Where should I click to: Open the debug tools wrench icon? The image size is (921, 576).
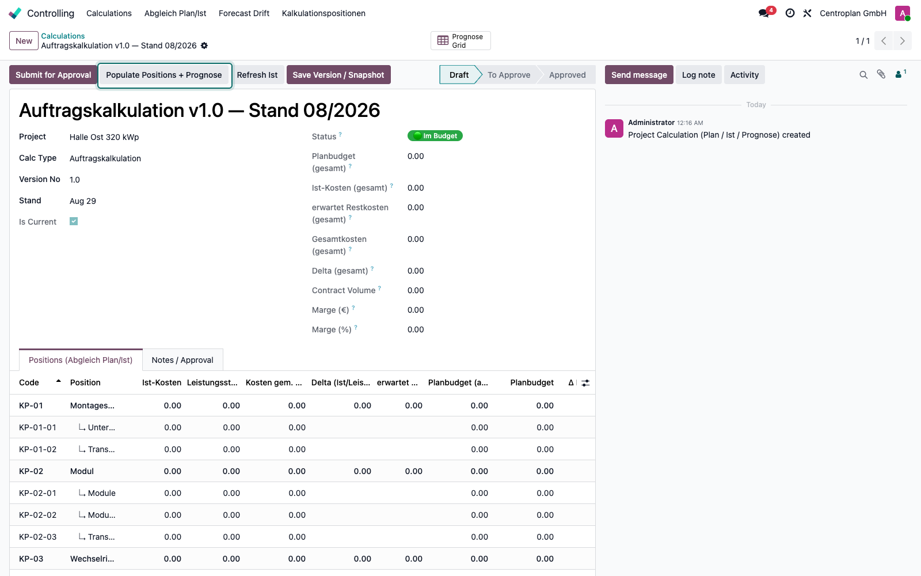coord(807,13)
